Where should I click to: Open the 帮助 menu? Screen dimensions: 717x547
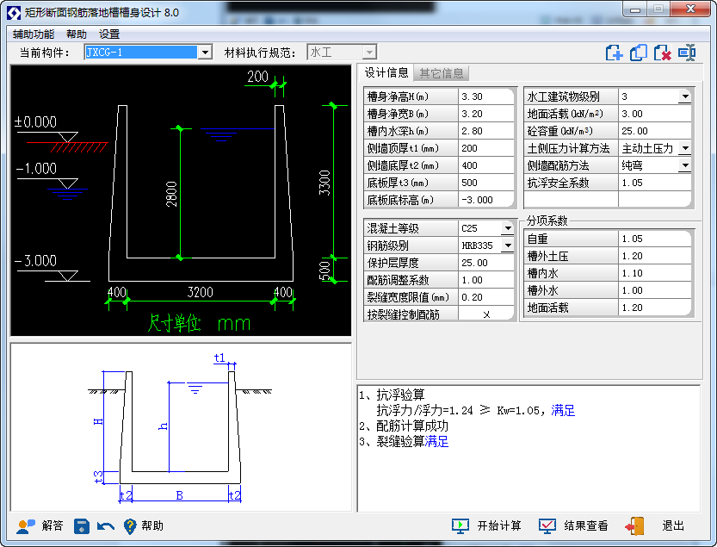click(76, 34)
